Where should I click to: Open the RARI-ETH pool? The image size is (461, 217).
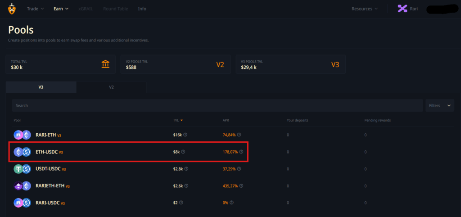pos(48,135)
